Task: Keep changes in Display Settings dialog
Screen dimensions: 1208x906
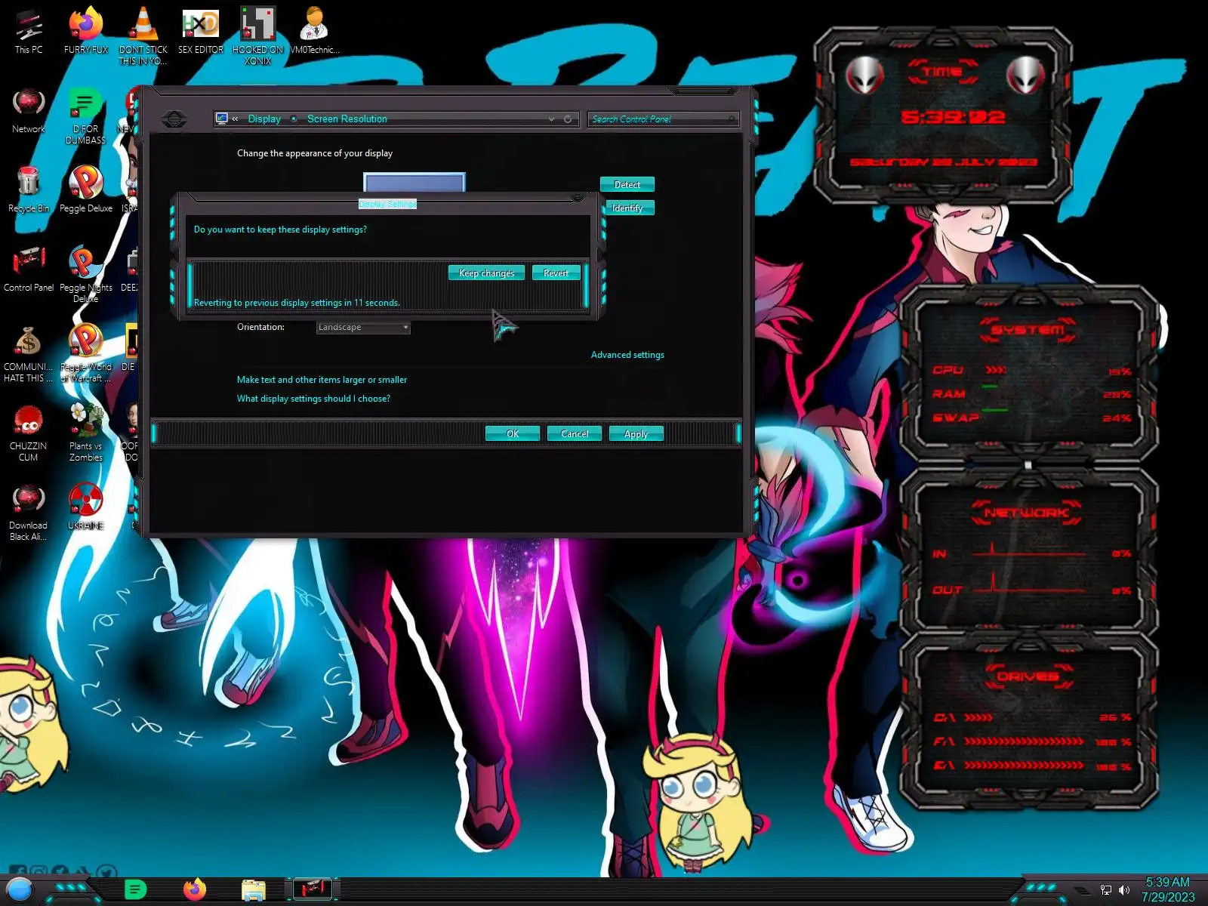Action: (486, 273)
